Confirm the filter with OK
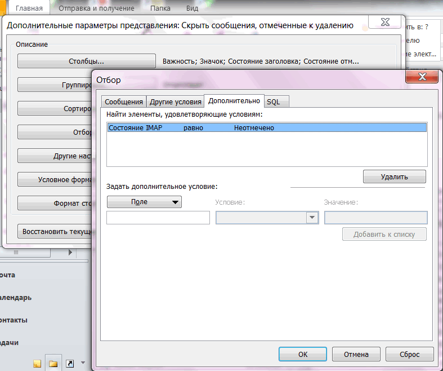This screenshot has width=443, height=371. 303,354
